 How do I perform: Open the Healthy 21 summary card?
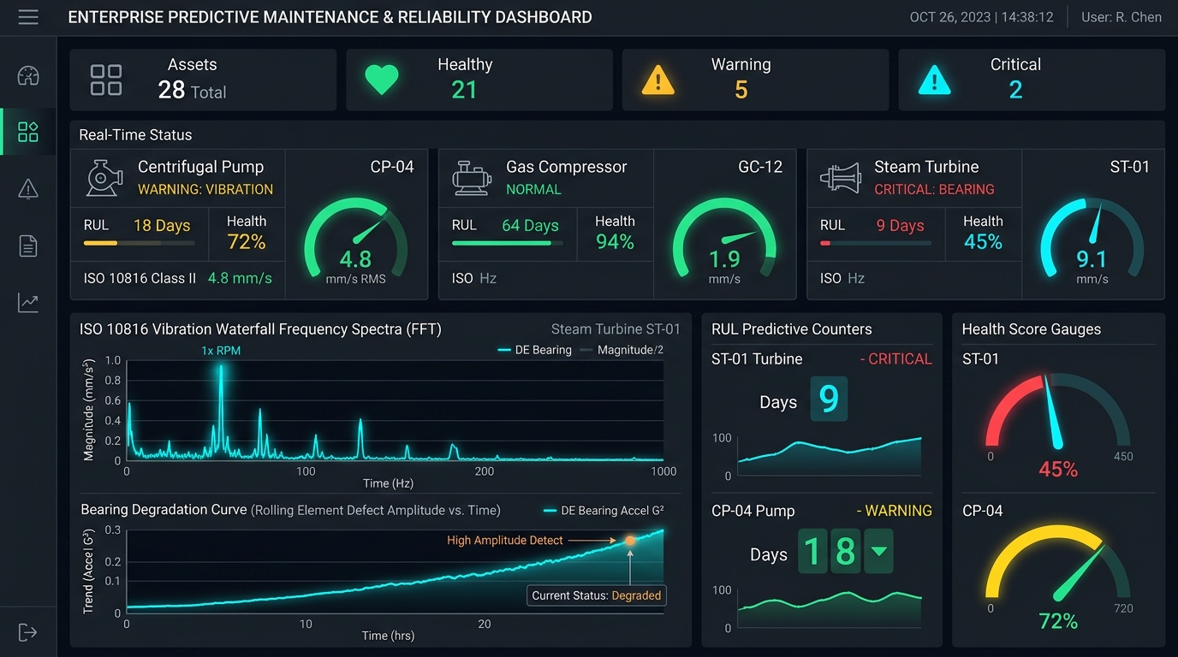click(479, 80)
